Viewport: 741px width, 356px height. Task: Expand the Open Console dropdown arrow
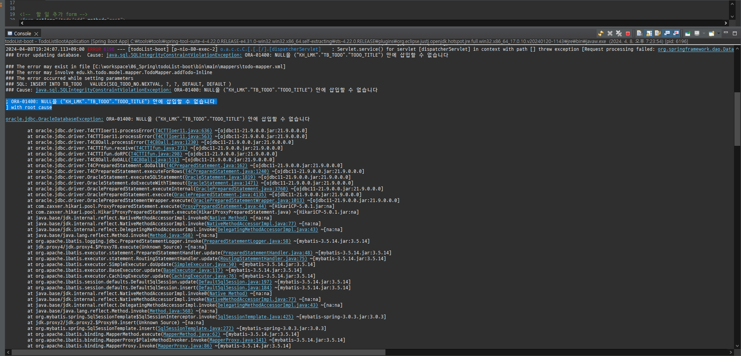click(718, 33)
